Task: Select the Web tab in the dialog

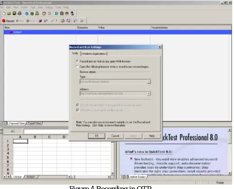Action: (x=75, y=53)
